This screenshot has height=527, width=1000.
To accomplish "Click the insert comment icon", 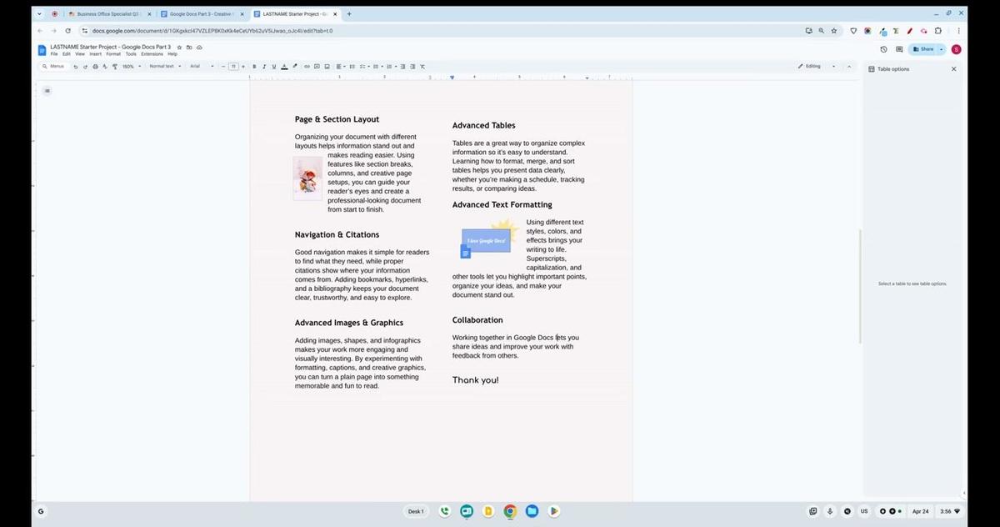I will 316,66.
